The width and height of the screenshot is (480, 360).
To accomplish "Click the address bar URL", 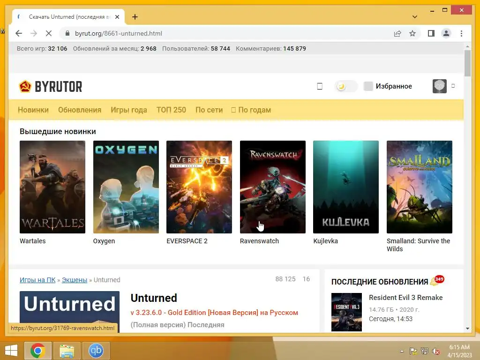I will (x=119, y=33).
